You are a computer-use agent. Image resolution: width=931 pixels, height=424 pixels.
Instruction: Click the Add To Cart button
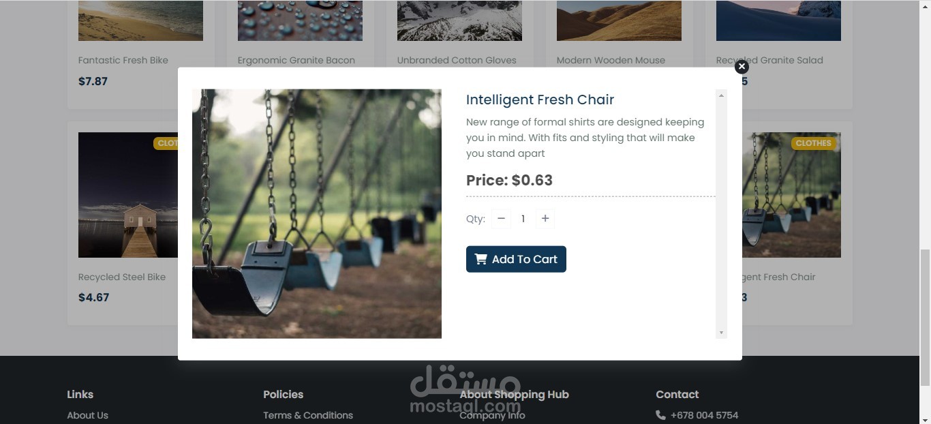(516, 259)
